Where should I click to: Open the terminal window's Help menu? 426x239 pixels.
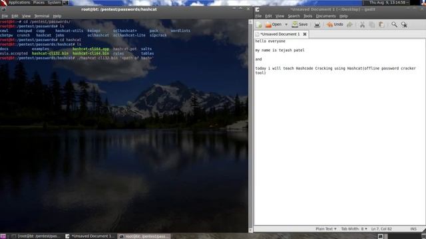[57, 16]
